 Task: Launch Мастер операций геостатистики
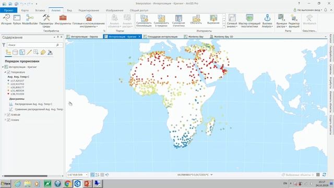coord(249,21)
